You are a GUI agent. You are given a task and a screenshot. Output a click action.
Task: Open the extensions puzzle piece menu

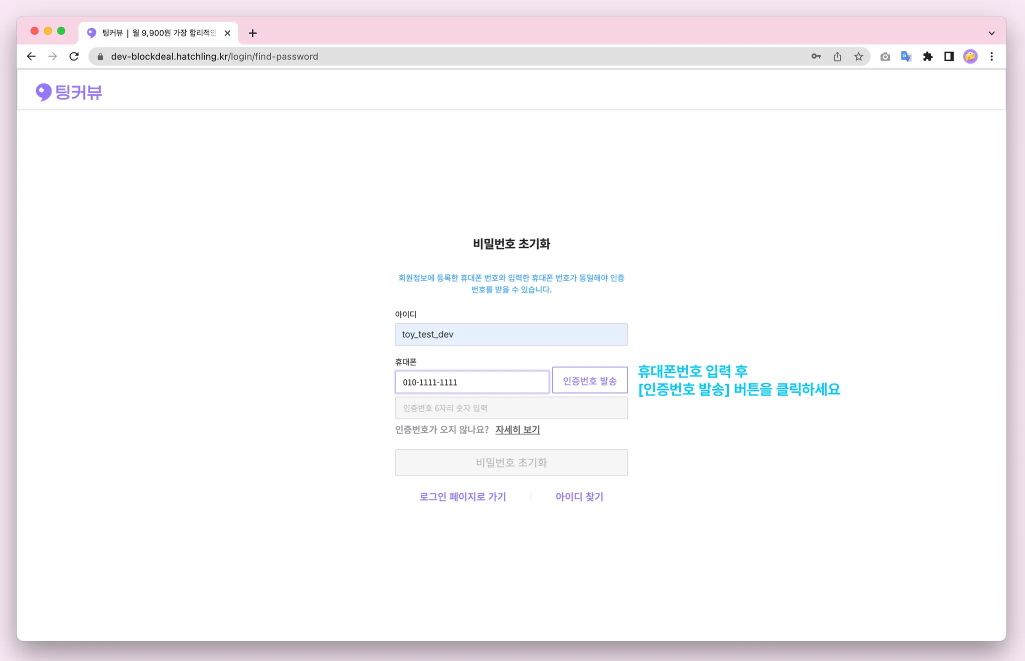(928, 56)
